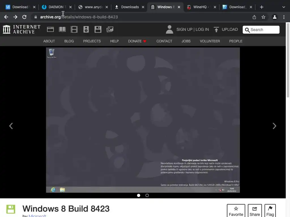This screenshot has width=290, height=217.
Task: Open the Web (Wayback) section icon
Action: 50,29
